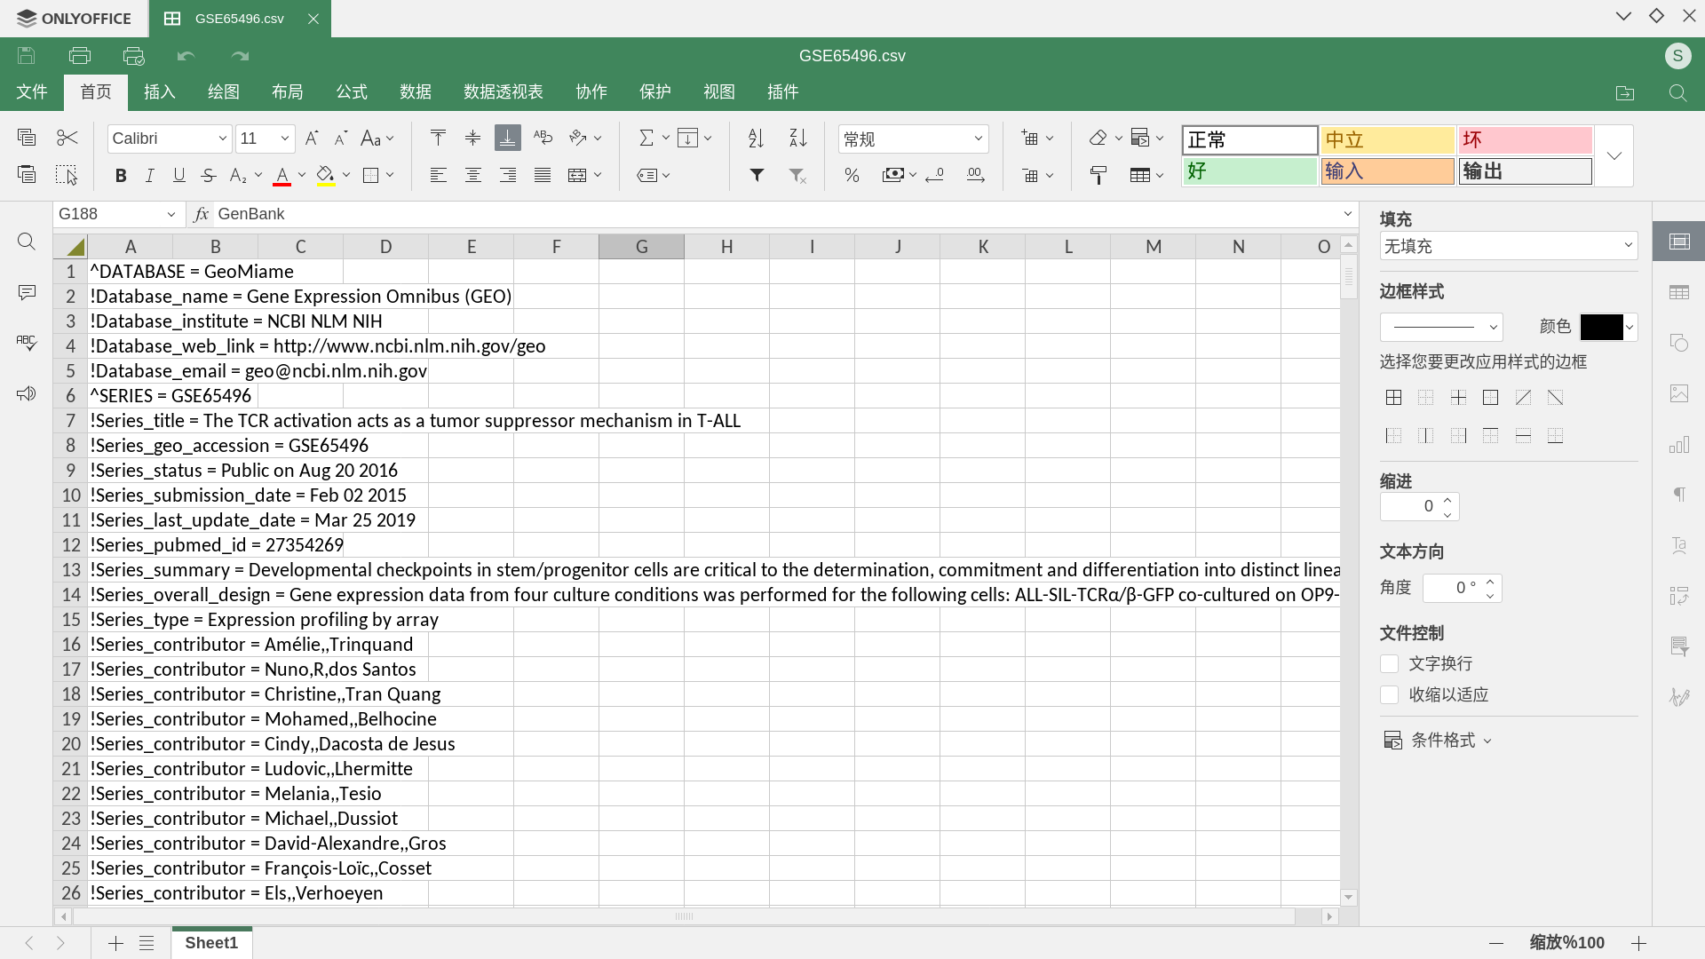The width and height of the screenshot is (1705, 959).
Task: Open the 常规 number format dropdown
Action: click(x=978, y=139)
